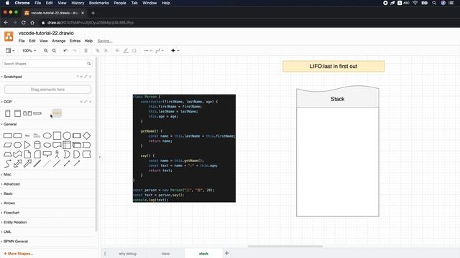Click the To Back toolbar icon

pyautogui.click(x=106, y=51)
